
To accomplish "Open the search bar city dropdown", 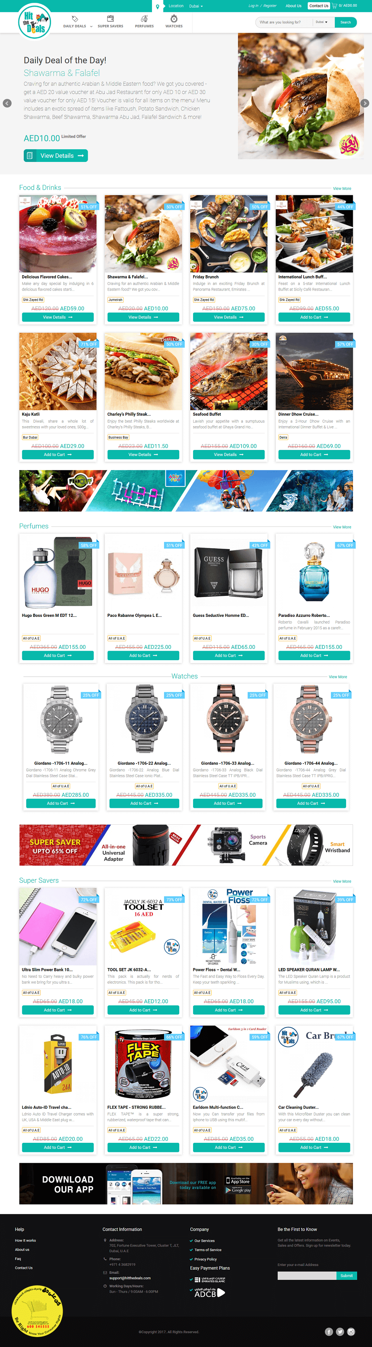I will [x=321, y=22].
